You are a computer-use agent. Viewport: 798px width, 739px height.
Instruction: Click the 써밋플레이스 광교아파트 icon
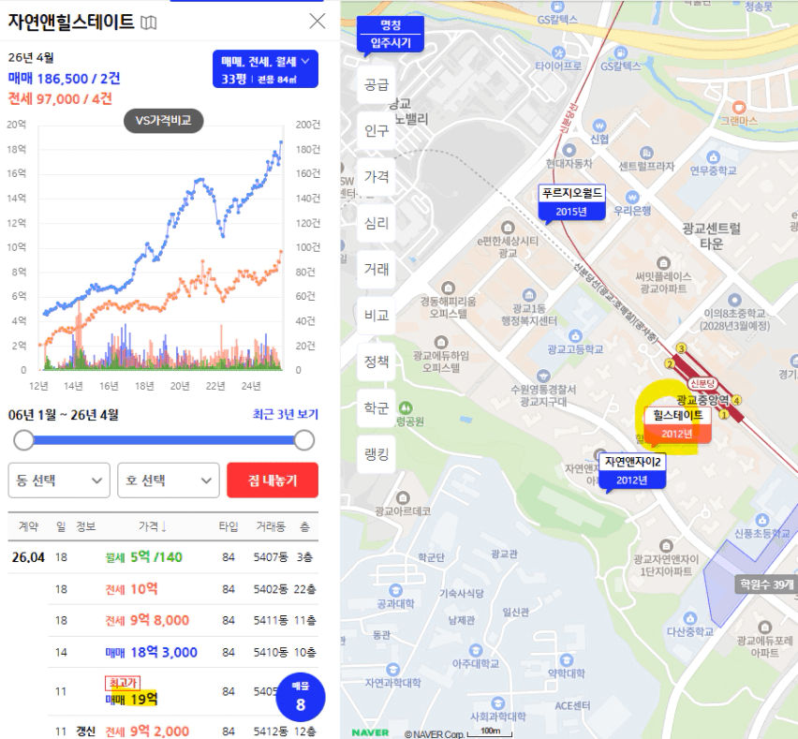click(x=663, y=263)
